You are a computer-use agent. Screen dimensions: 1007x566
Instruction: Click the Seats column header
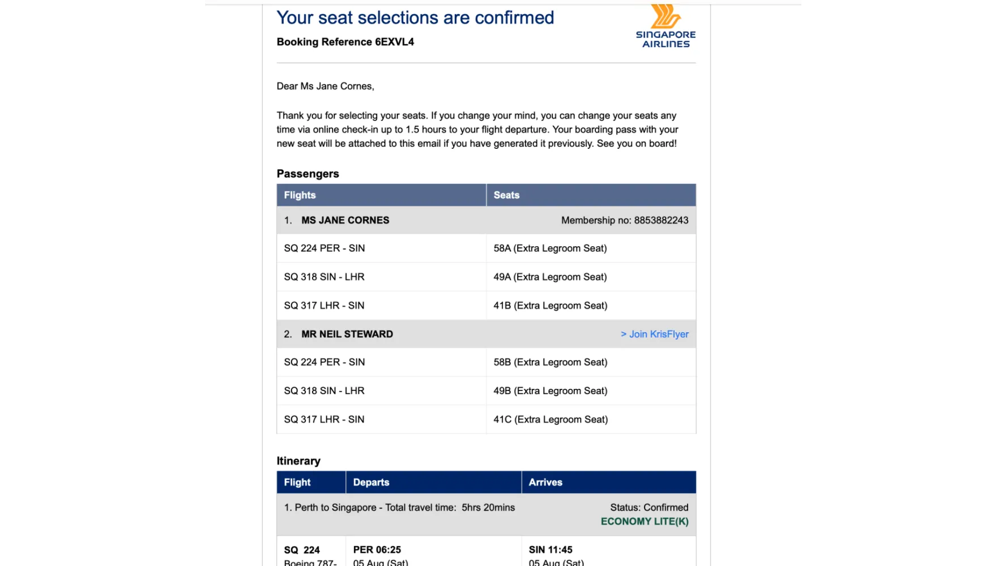[x=506, y=195]
